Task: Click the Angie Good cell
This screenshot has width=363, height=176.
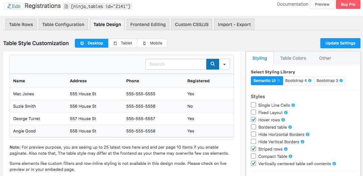Action: 24,131
